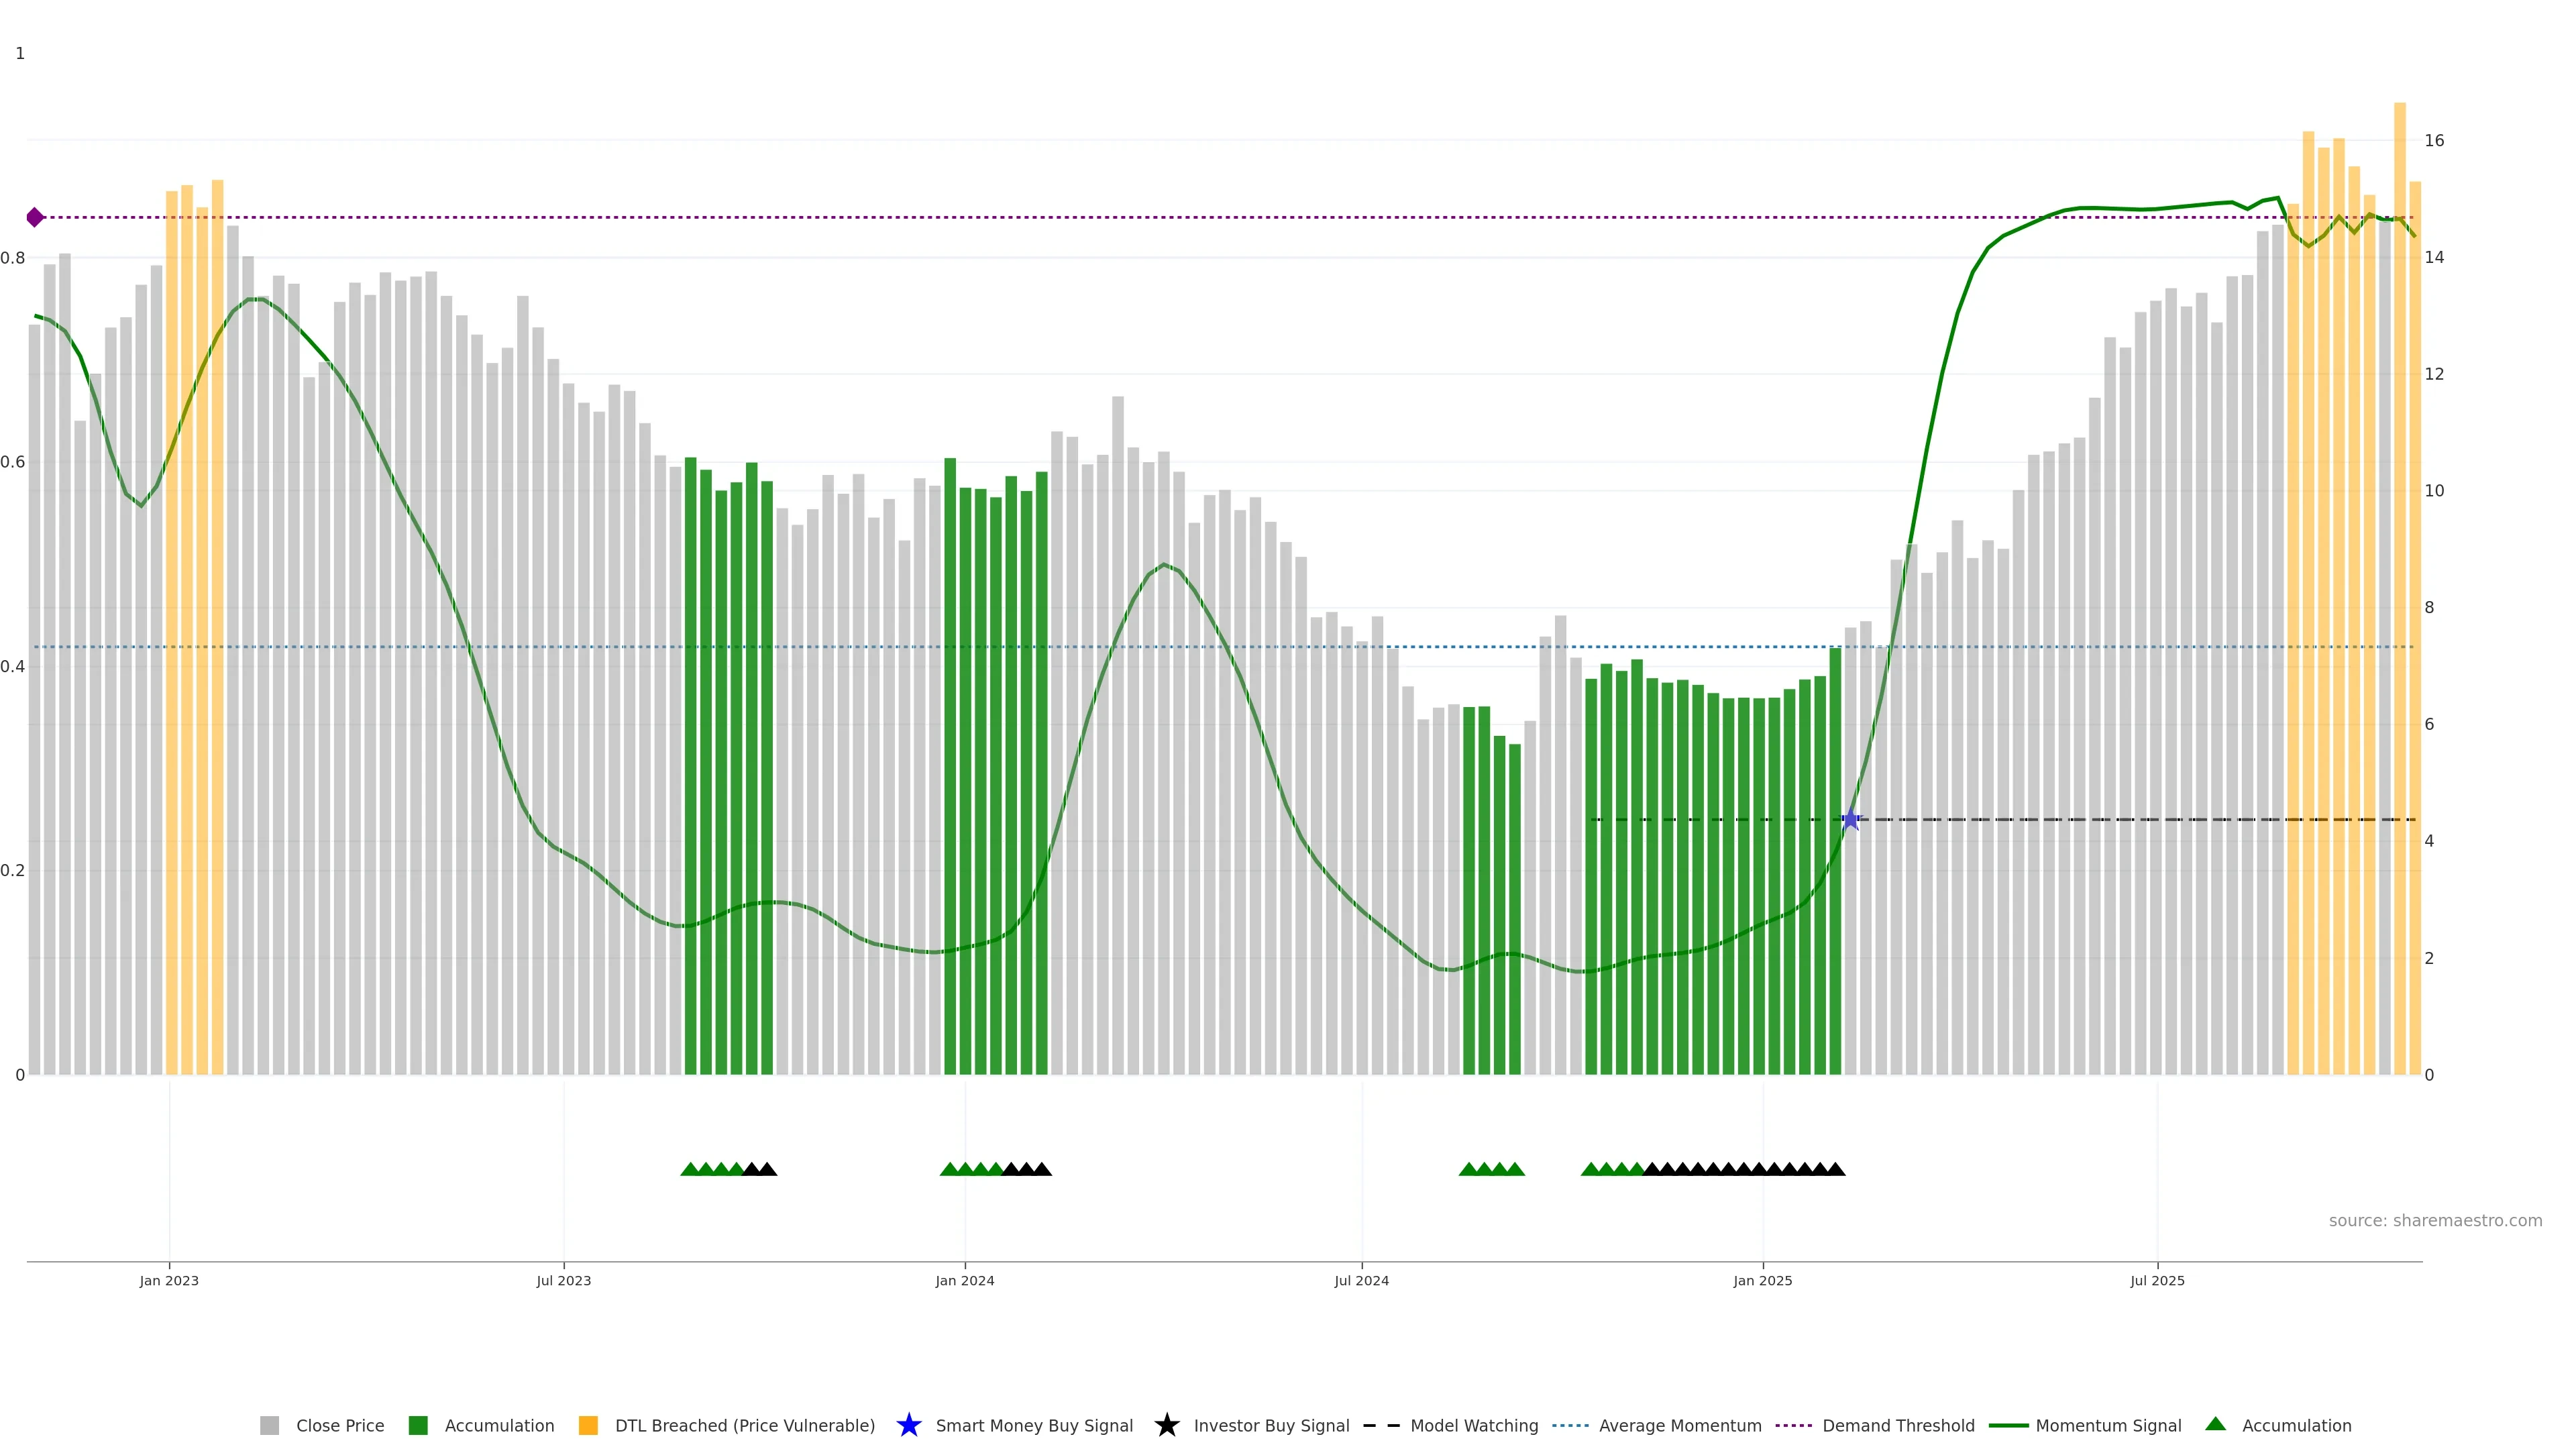The height and width of the screenshot is (1449, 2576).
Task: Click the green Accumulation triangle in legend
Action: tap(2215, 1424)
